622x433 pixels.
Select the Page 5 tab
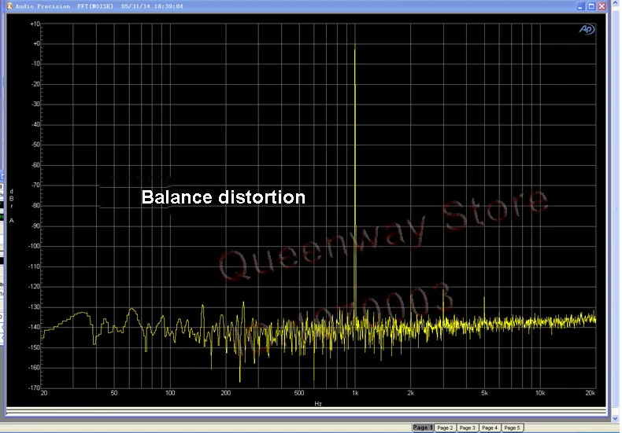click(x=512, y=427)
